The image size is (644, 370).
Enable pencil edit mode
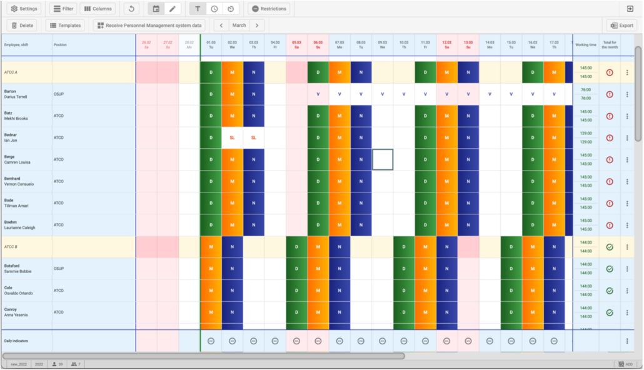coord(173,9)
